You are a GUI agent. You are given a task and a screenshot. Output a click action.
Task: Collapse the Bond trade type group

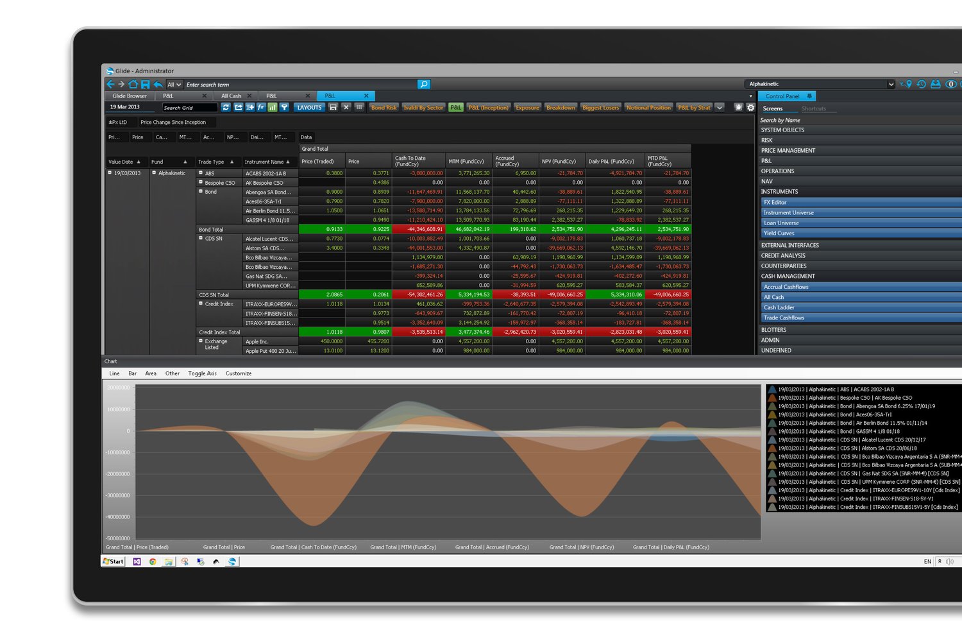(201, 191)
